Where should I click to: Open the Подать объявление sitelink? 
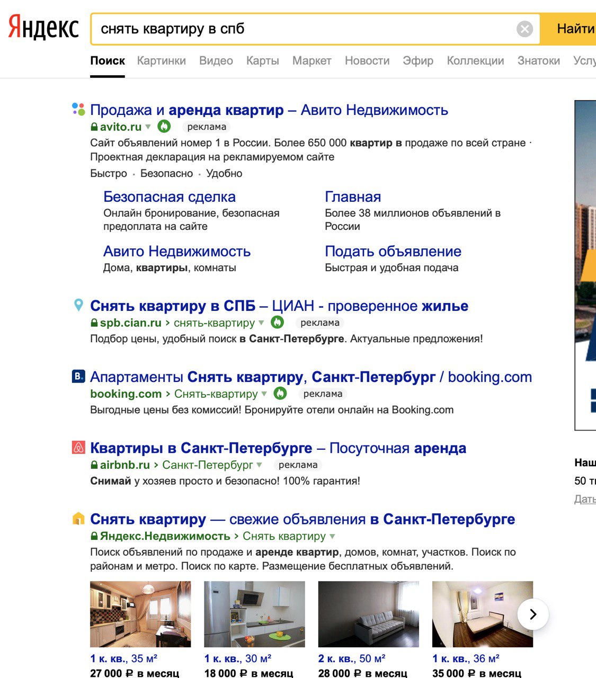click(x=393, y=251)
